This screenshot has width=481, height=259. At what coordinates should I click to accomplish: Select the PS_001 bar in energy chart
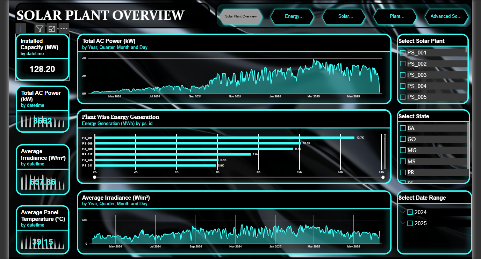coord(224,138)
